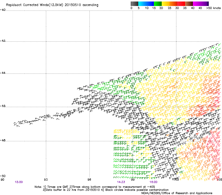
Task: Click the purple '16:00' time label
Action: tap(153, 182)
